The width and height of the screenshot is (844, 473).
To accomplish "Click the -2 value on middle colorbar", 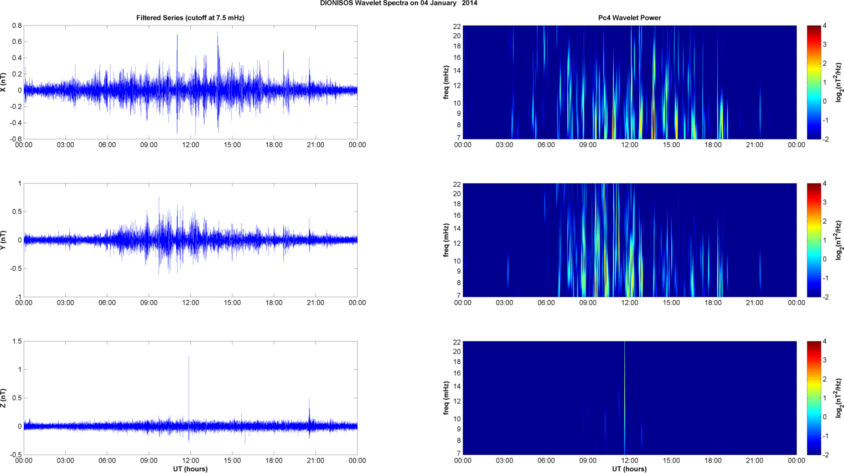I will pos(825,297).
